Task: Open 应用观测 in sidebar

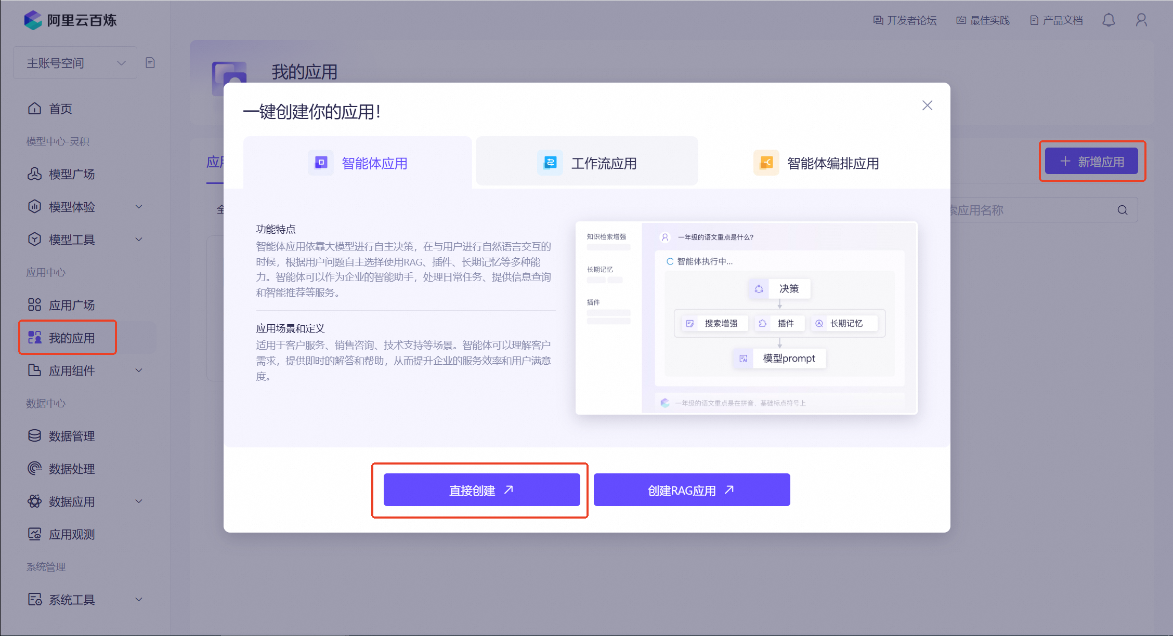Action: click(x=71, y=534)
